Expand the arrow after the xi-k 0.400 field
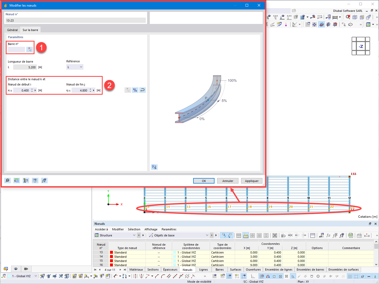 pos(35,90)
